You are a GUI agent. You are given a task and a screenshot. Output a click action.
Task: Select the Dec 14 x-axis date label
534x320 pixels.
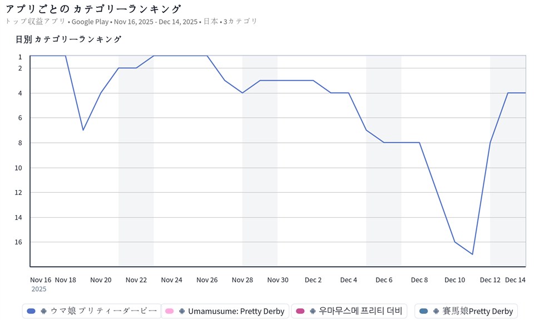click(515, 280)
